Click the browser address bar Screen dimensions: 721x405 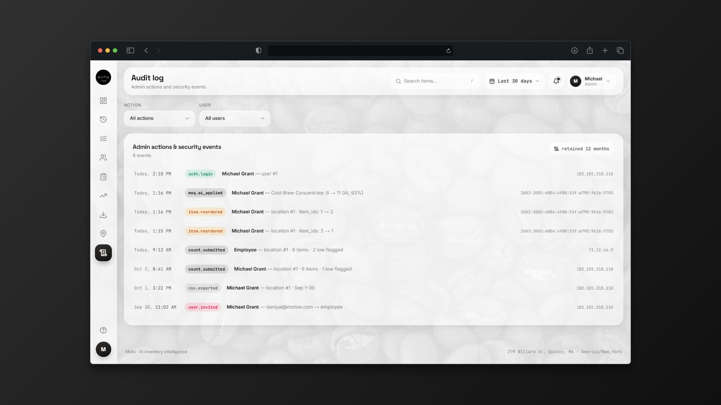[360, 51]
